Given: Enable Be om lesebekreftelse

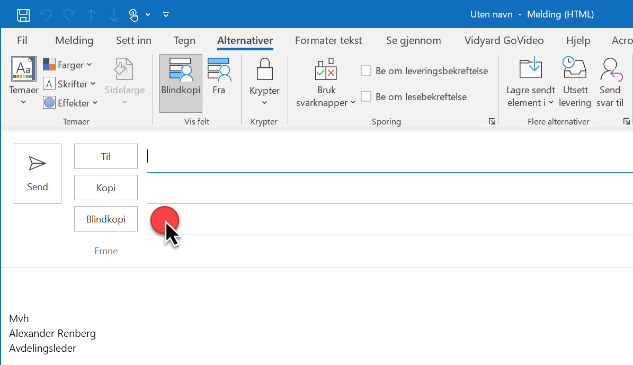Looking at the screenshot, I should [365, 97].
